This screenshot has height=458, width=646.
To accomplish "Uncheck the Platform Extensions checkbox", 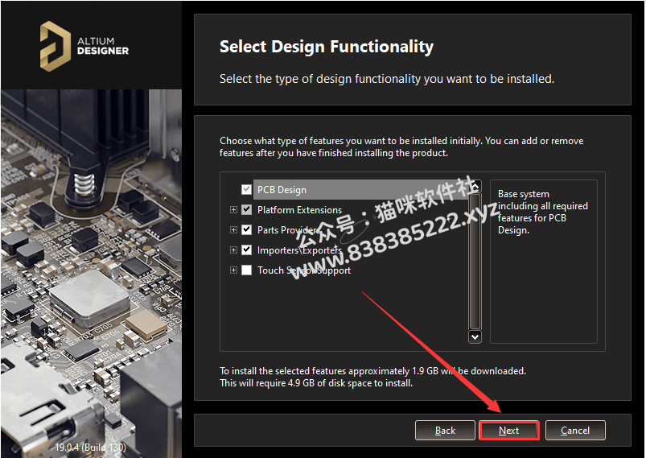I will 246,210.
